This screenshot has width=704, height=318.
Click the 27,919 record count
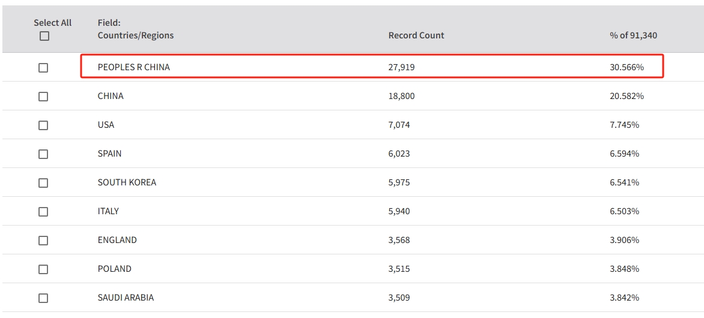(x=401, y=67)
